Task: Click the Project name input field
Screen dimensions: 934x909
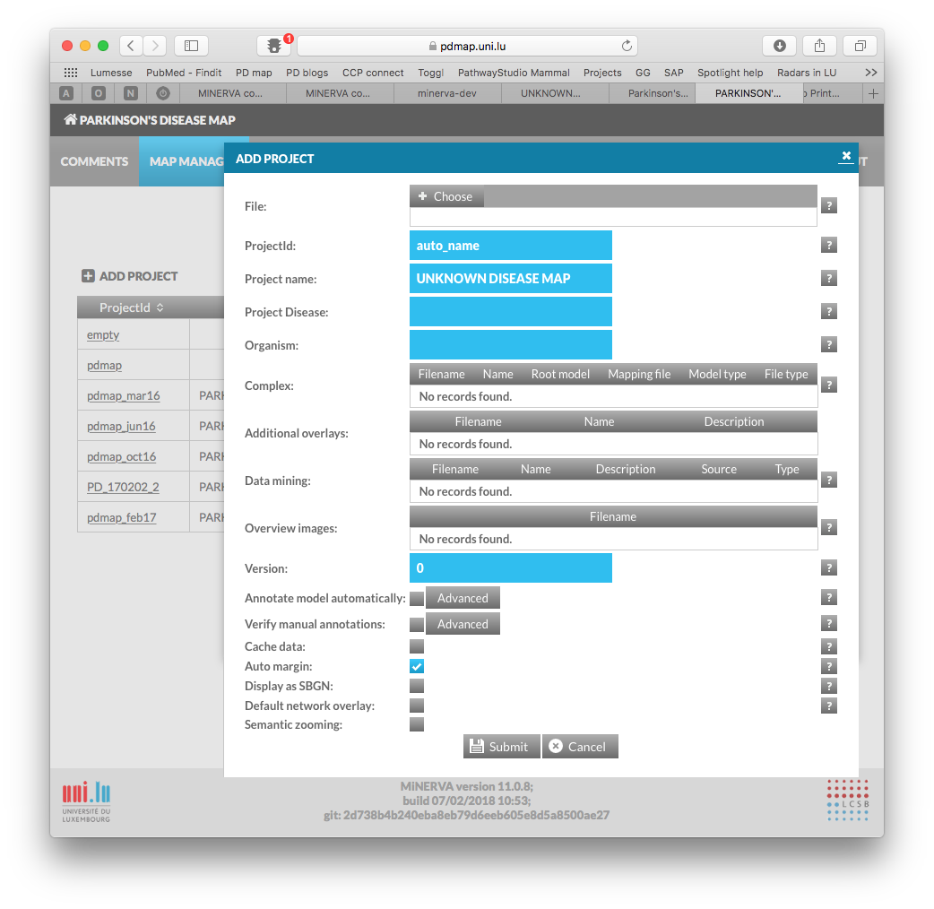Action: 511,279
